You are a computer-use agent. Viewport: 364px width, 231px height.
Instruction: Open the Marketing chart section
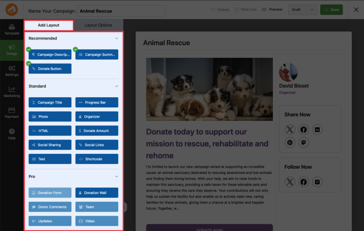[x=12, y=92]
